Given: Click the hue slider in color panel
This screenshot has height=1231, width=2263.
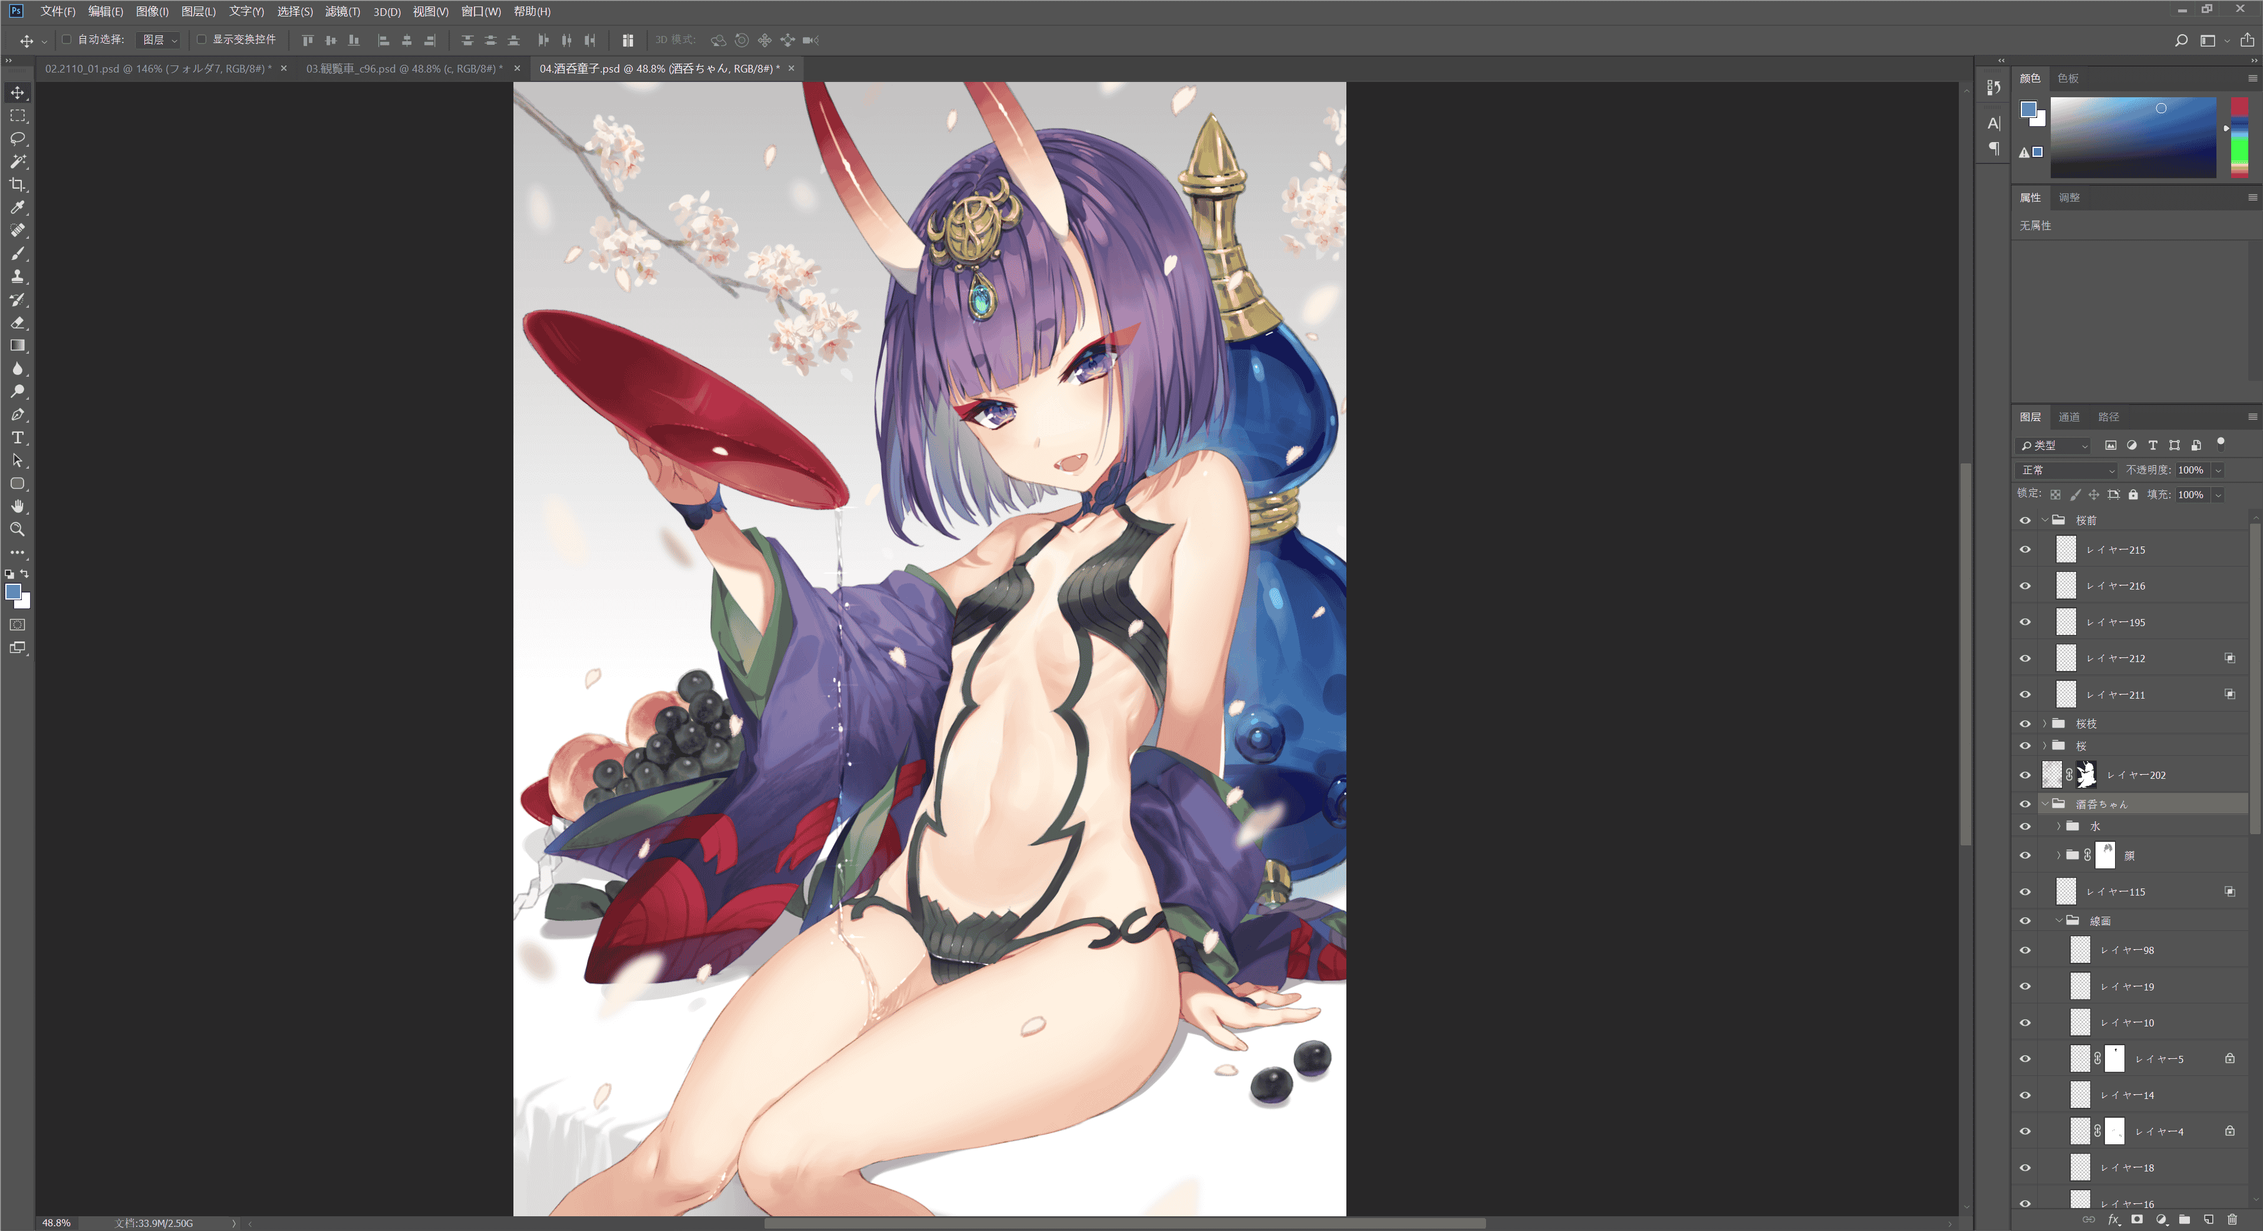Looking at the screenshot, I should click(x=2239, y=138).
